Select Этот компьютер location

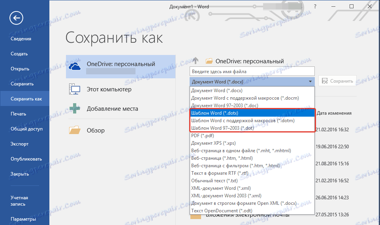[109, 89]
